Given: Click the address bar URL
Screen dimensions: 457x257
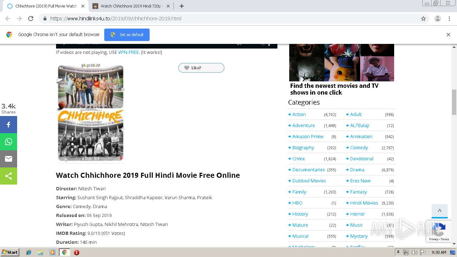Looking at the screenshot, I should [116, 19].
